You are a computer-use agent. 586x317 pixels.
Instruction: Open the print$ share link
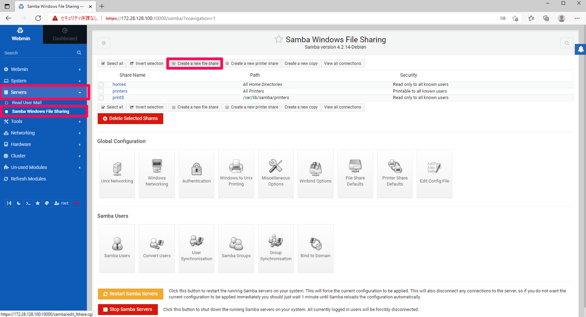(119, 98)
